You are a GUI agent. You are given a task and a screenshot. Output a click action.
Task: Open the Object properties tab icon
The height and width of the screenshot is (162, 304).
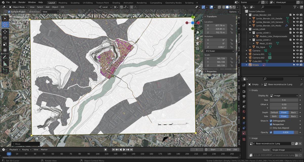pos(244,118)
